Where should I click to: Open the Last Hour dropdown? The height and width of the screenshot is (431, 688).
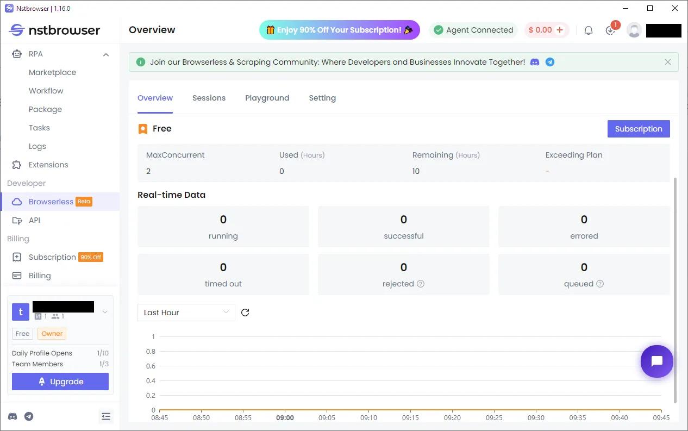(x=186, y=313)
